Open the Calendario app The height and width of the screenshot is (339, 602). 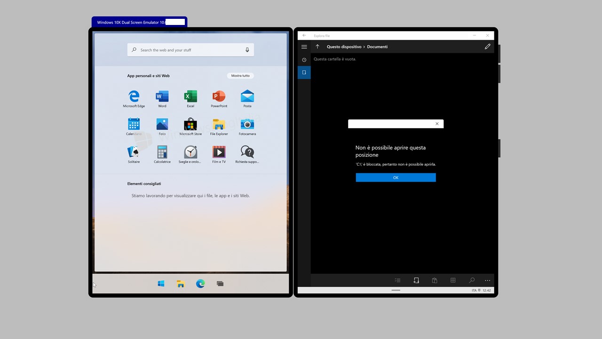pos(134,127)
